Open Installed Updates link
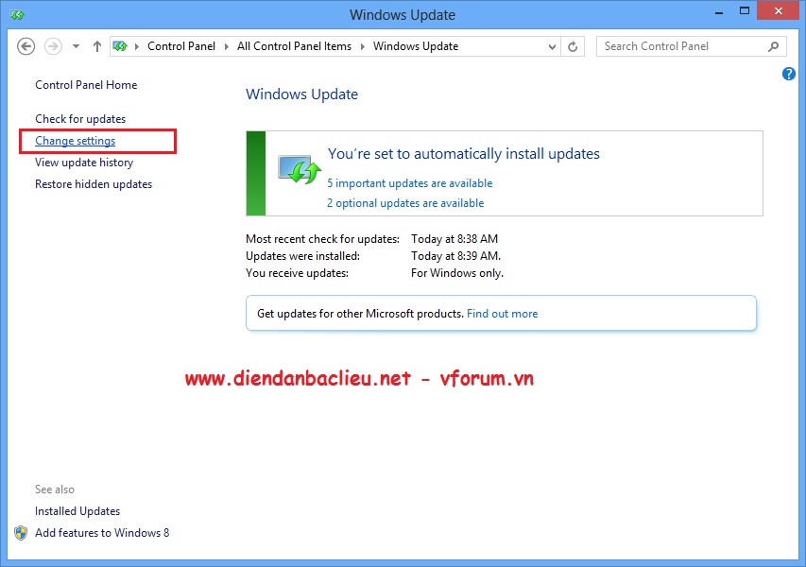The width and height of the screenshot is (806, 567). pos(77,511)
